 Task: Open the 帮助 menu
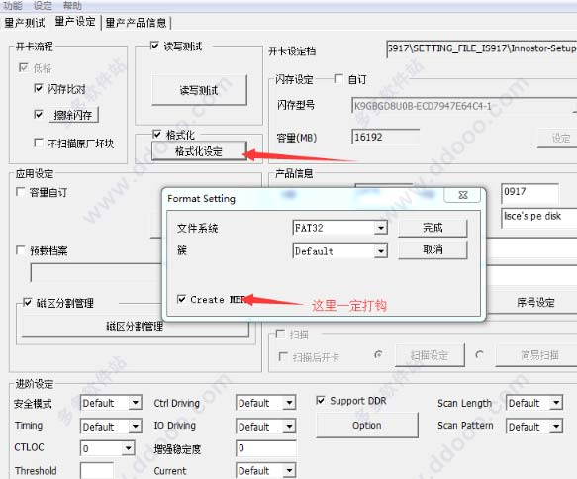pyautogui.click(x=72, y=5)
